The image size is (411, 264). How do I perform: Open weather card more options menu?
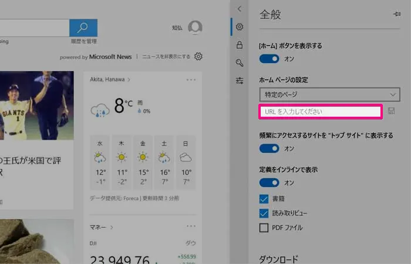(x=191, y=80)
